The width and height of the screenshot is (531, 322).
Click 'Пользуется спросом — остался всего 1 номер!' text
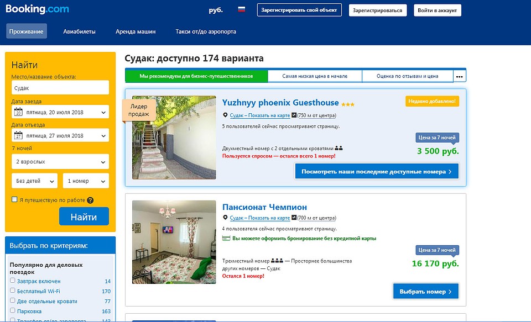tap(279, 156)
